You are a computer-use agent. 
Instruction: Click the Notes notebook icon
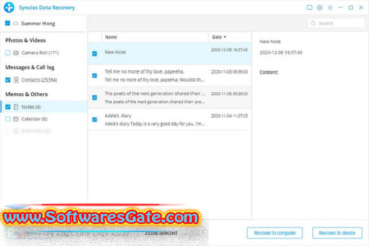16,107
